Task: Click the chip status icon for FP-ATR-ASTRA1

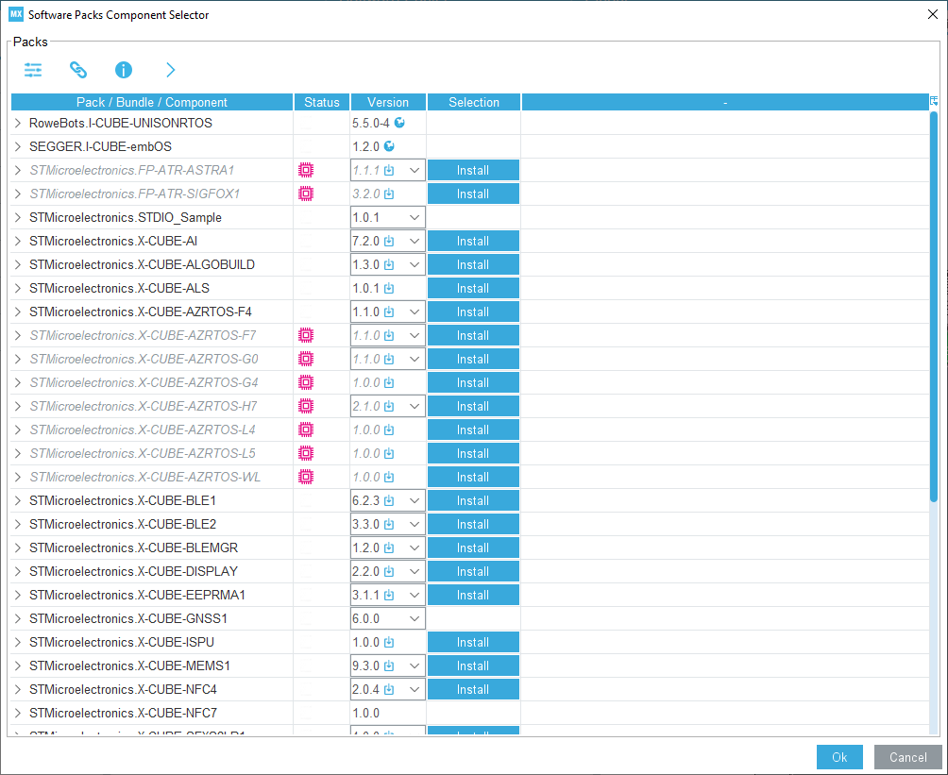Action: (306, 170)
